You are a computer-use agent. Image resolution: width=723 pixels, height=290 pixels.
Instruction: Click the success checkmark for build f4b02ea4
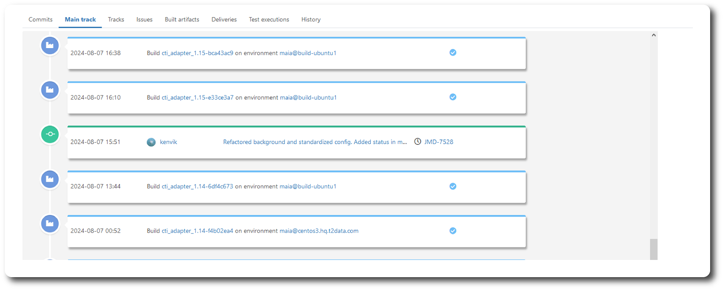point(453,231)
